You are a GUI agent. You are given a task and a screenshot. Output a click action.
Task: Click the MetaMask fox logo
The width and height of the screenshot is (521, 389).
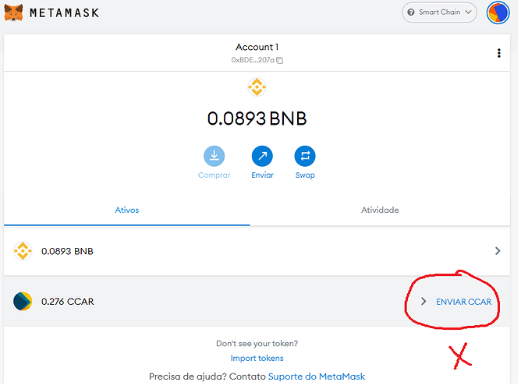pyautogui.click(x=13, y=12)
